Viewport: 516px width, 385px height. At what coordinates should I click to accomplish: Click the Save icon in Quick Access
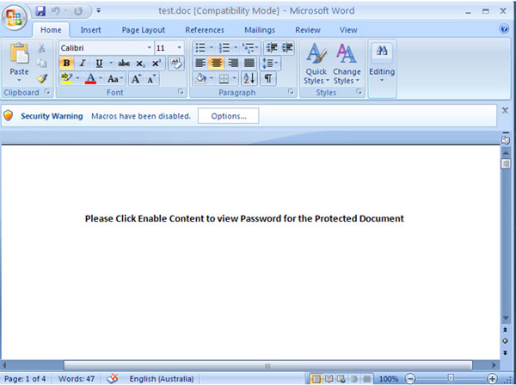tap(40, 12)
